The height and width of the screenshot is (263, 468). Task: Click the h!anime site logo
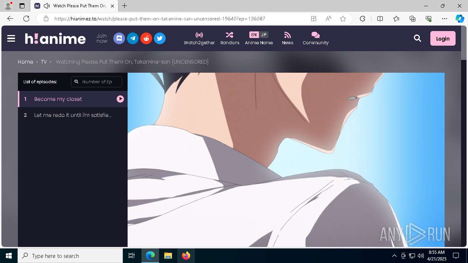[55, 38]
